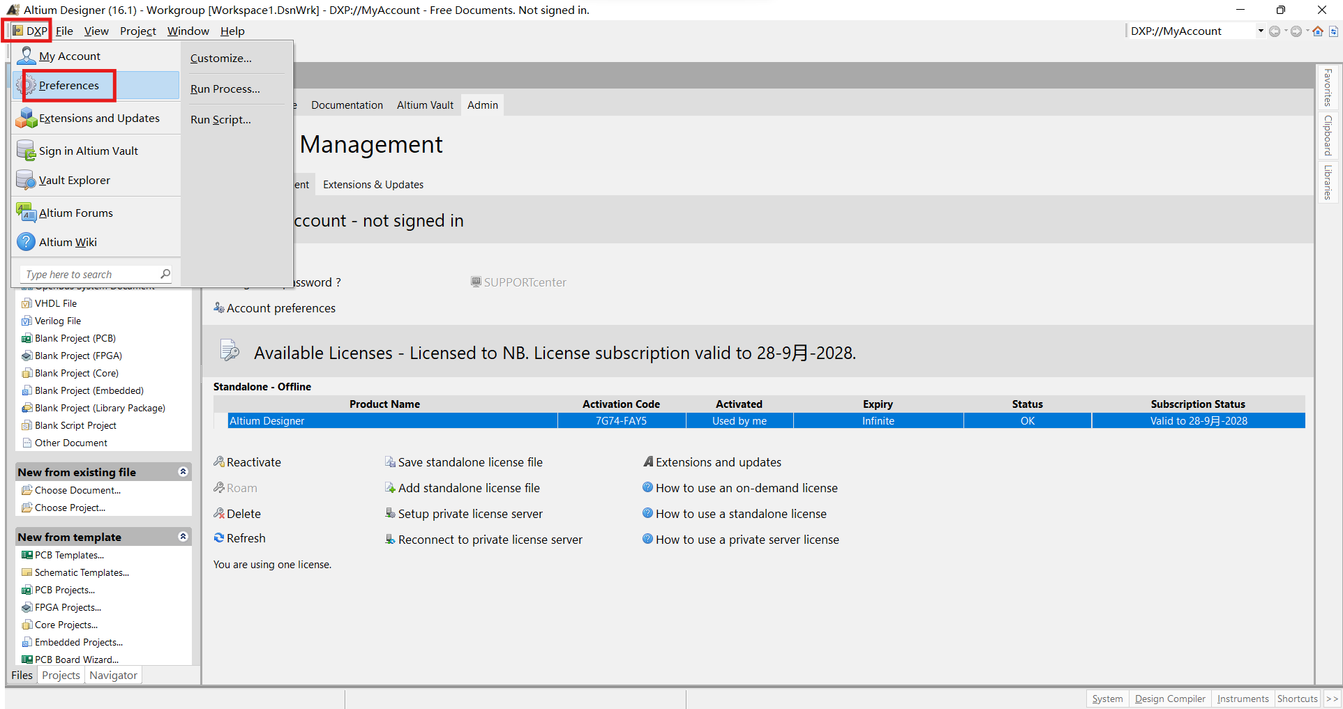Click Setup private license server

(464, 514)
